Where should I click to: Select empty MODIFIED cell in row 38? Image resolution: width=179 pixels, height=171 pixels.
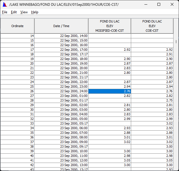110,146
